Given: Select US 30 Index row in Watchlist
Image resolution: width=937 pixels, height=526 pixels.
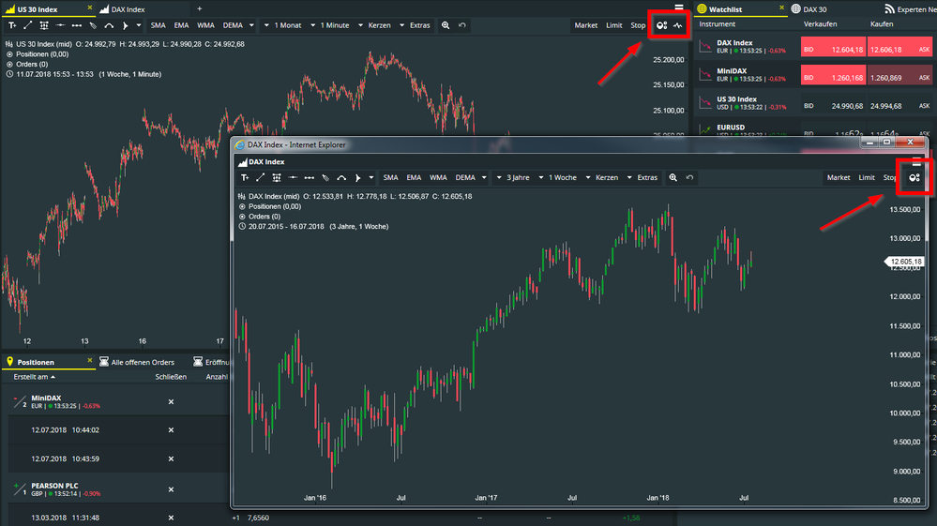Looking at the screenshot, I should (814, 103).
